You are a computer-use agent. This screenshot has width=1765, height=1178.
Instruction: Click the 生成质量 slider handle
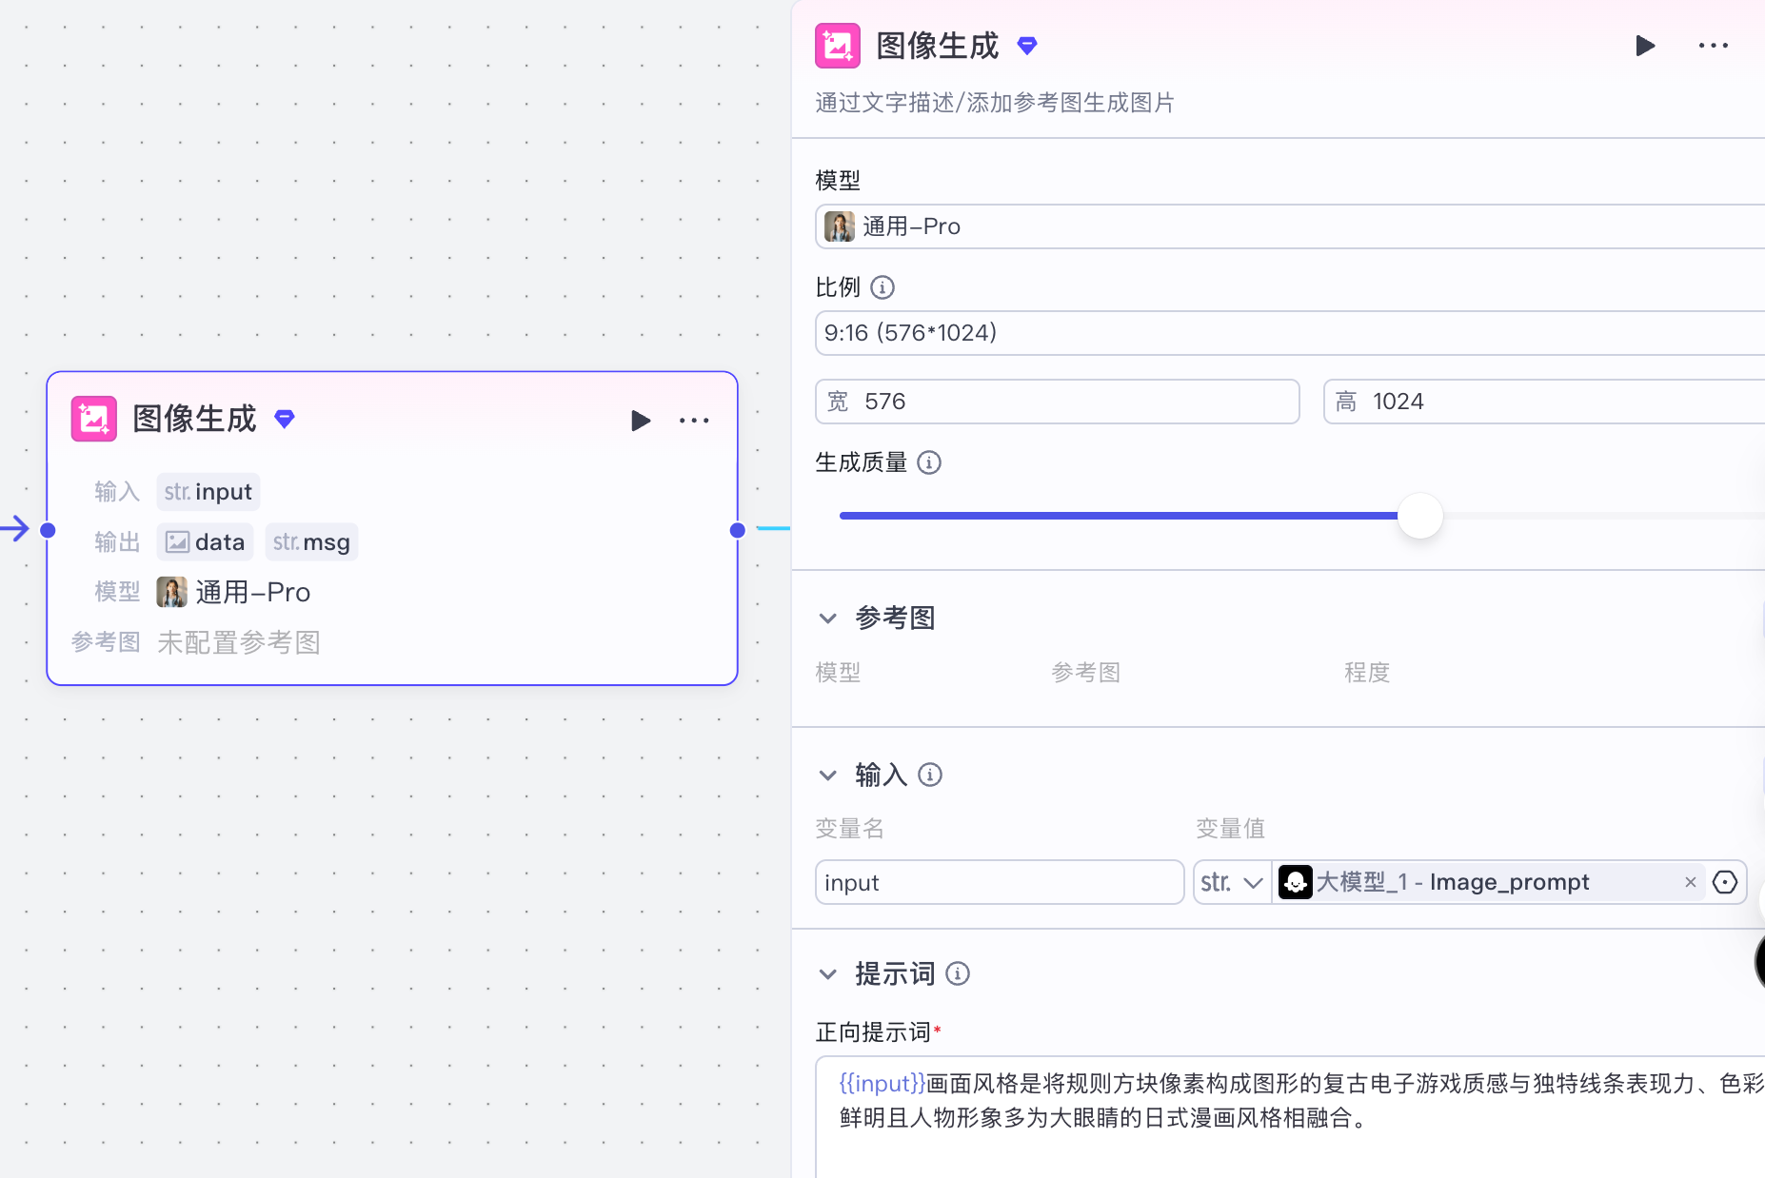[1419, 516]
